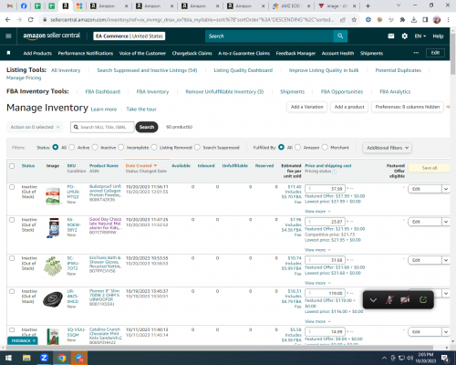
Task: Select the Inactive status filter radio
Action: 95,147
